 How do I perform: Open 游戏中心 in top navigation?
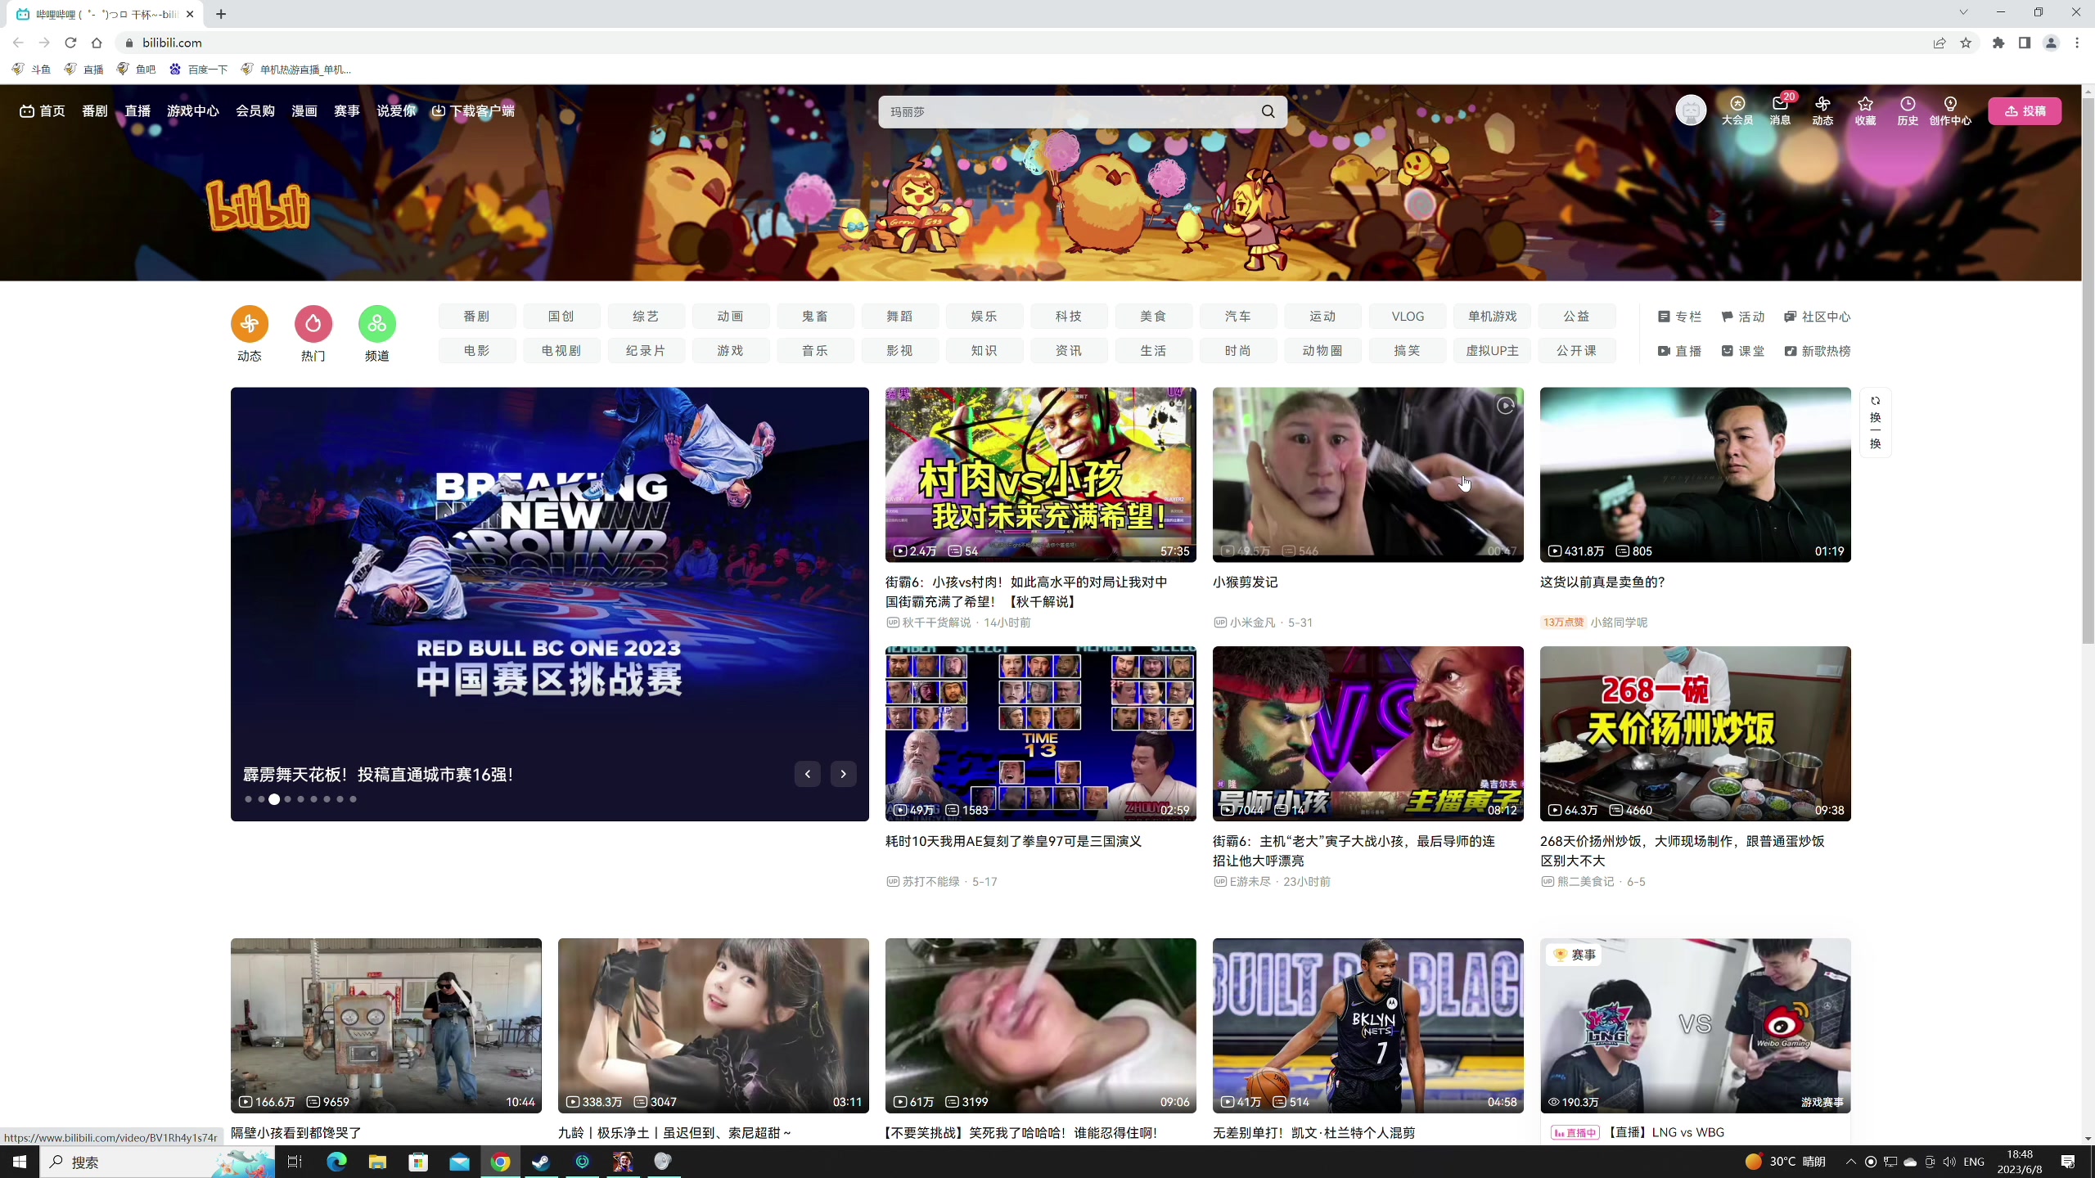coord(193,111)
